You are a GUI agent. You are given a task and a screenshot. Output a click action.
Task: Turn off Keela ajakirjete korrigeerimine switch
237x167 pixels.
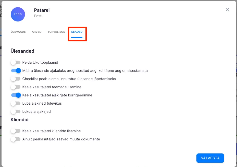click(x=16, y=95)
